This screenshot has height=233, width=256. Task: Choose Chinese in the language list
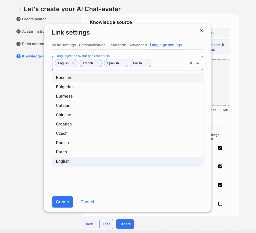[x=64, y=115]
